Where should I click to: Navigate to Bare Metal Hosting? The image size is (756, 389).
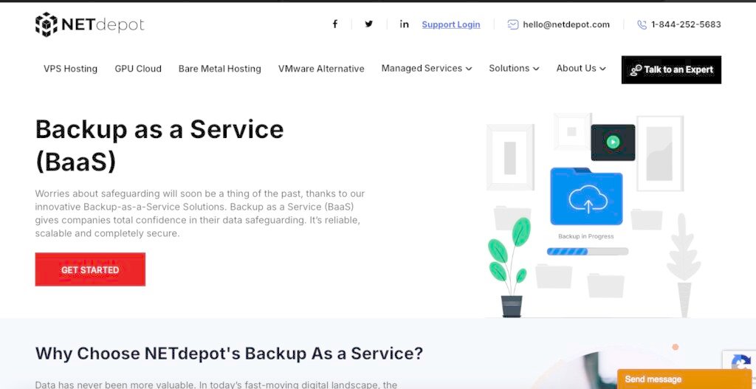tap(219, 69)
